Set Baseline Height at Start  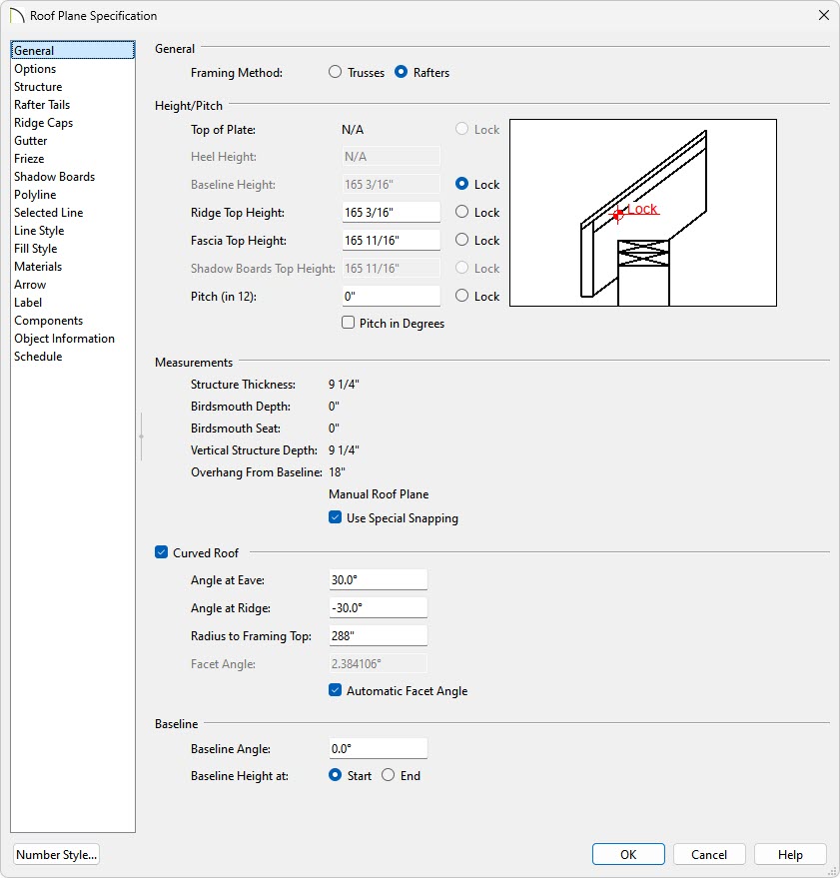coord(335,775)
